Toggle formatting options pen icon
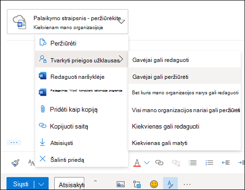This screenshot has width=245, height=190. tap(171, 184)
